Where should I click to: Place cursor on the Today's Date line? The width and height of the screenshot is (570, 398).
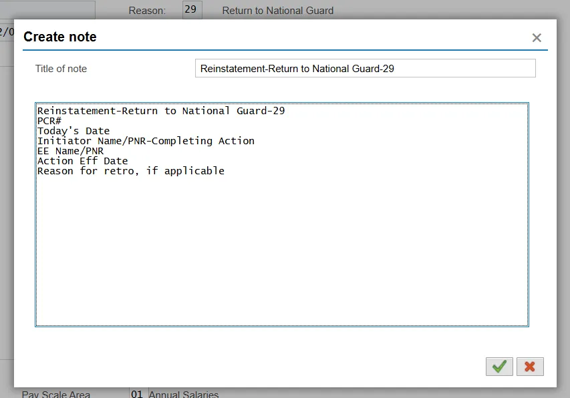coord(74,131)
